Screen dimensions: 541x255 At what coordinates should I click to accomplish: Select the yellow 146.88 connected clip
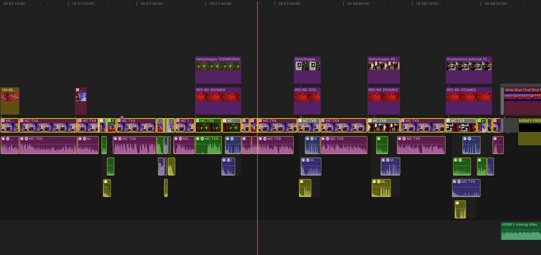[x=10, y=101]
